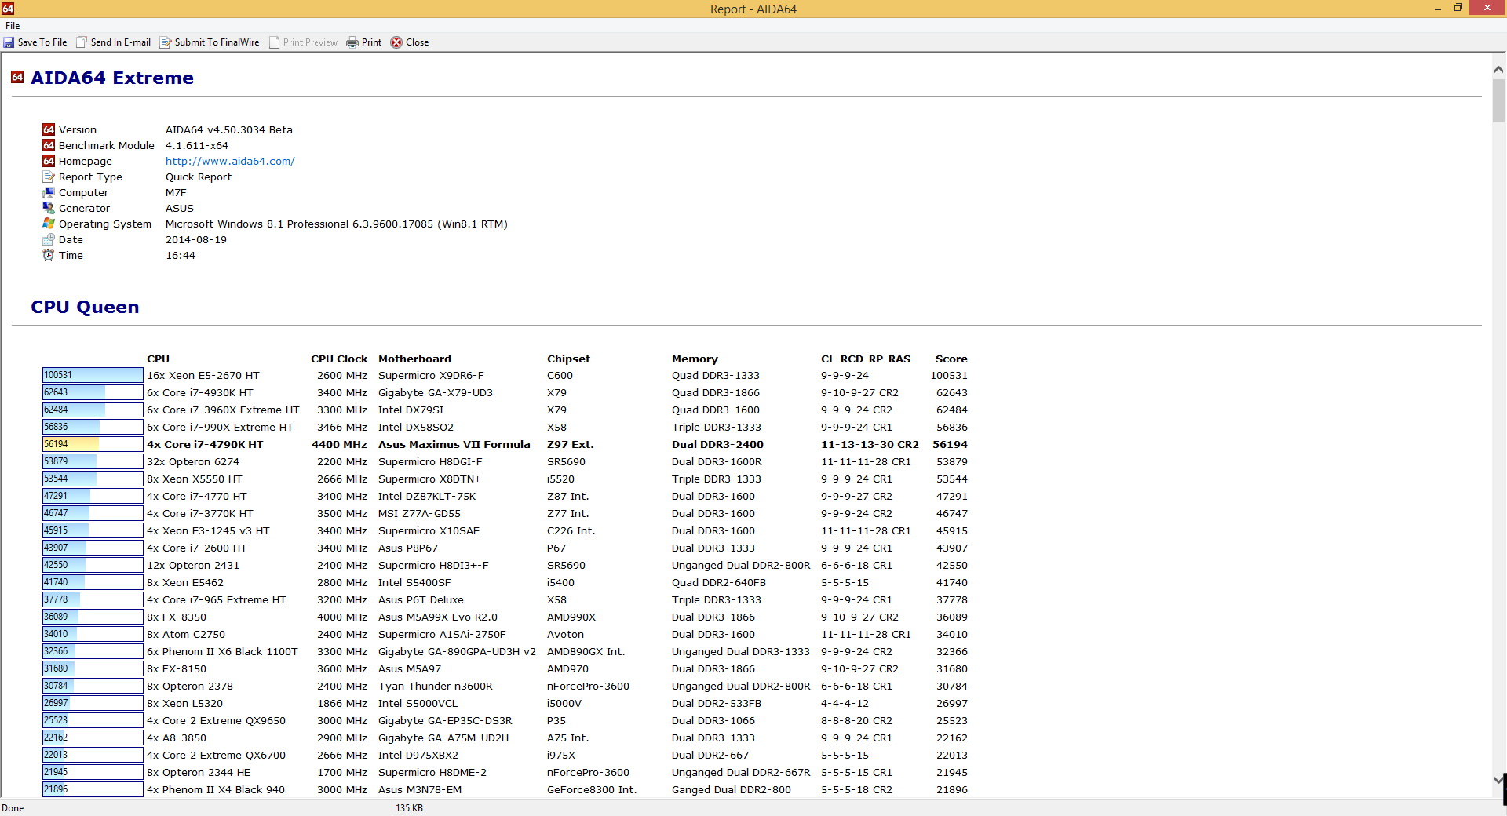This screenshot has width=1507, height=816.
Task: Click the Submit To FinalWire icon
Action: click(x=166, y=42)
